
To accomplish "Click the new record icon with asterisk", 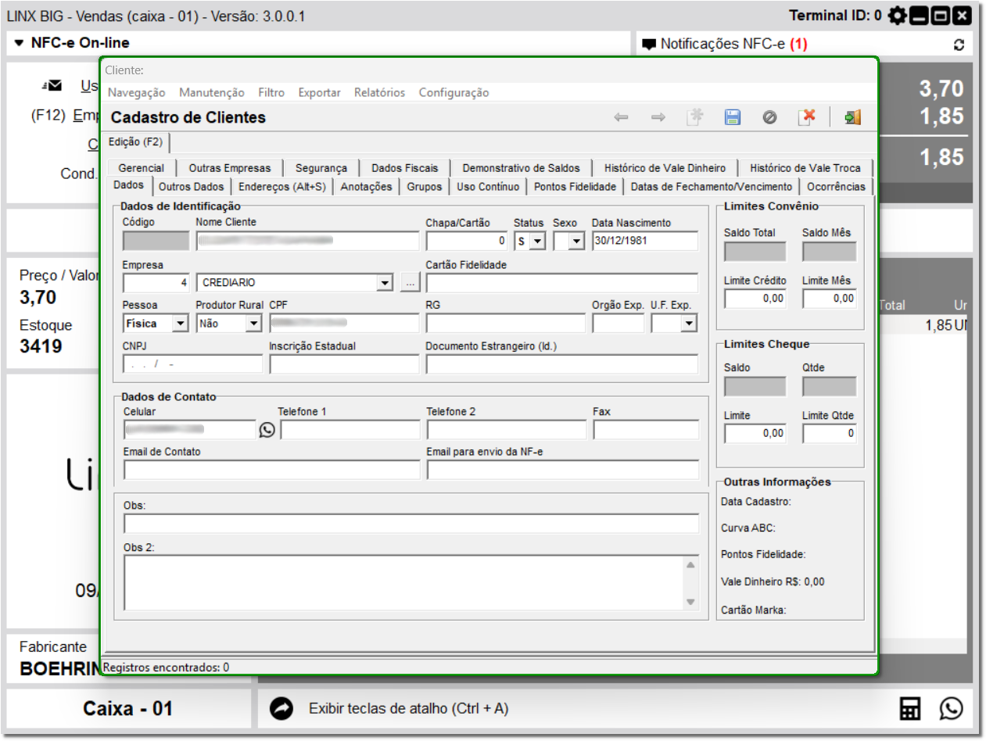I will pyautogui.click(x=694, y=117).
